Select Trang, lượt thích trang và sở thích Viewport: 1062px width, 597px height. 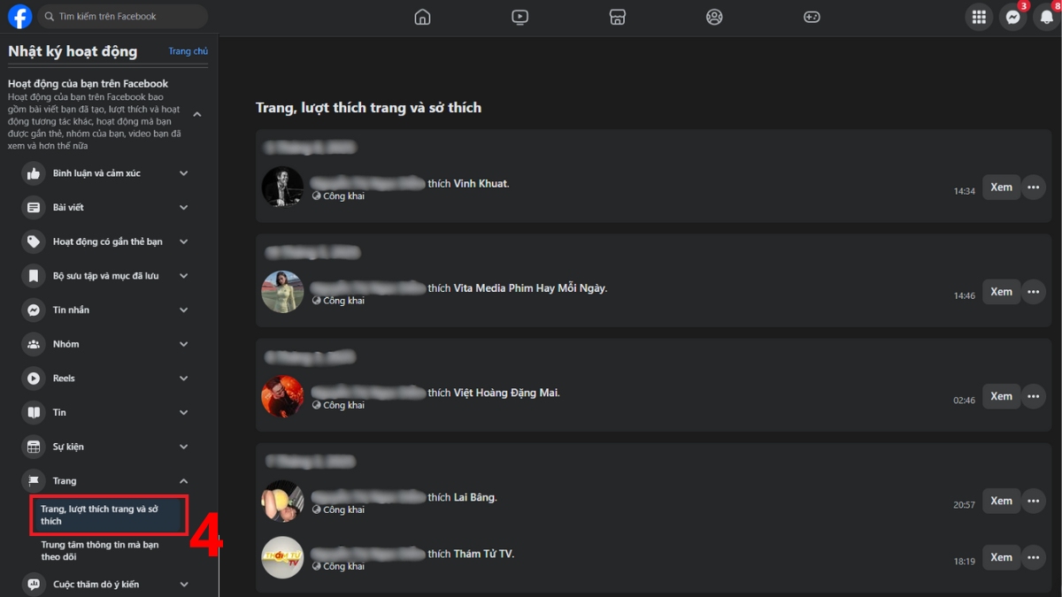point(109,516)
